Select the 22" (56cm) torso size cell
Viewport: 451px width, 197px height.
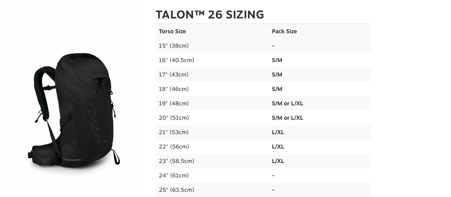click(174, 146)
